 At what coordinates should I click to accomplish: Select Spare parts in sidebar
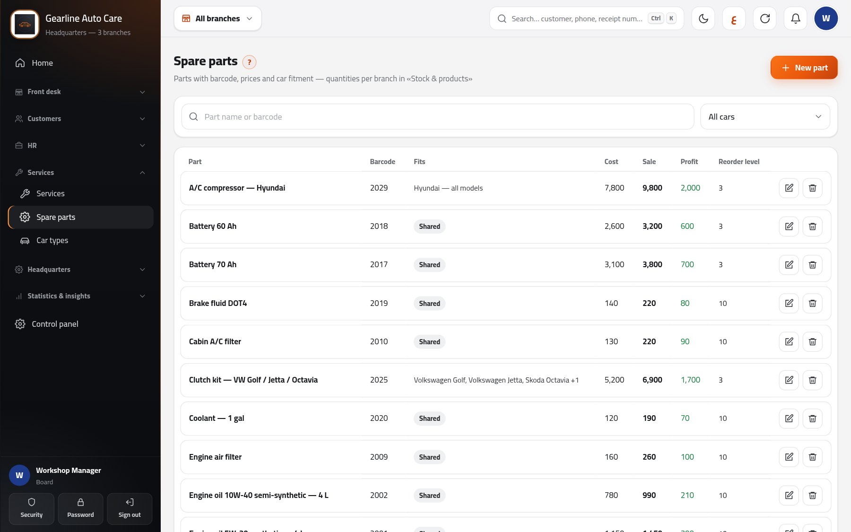(80, 217)
